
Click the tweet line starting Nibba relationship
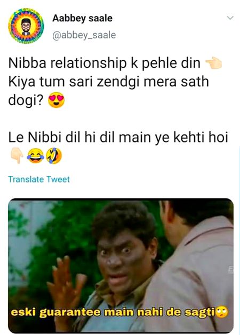pyautogui.click(x=105, y=63)
